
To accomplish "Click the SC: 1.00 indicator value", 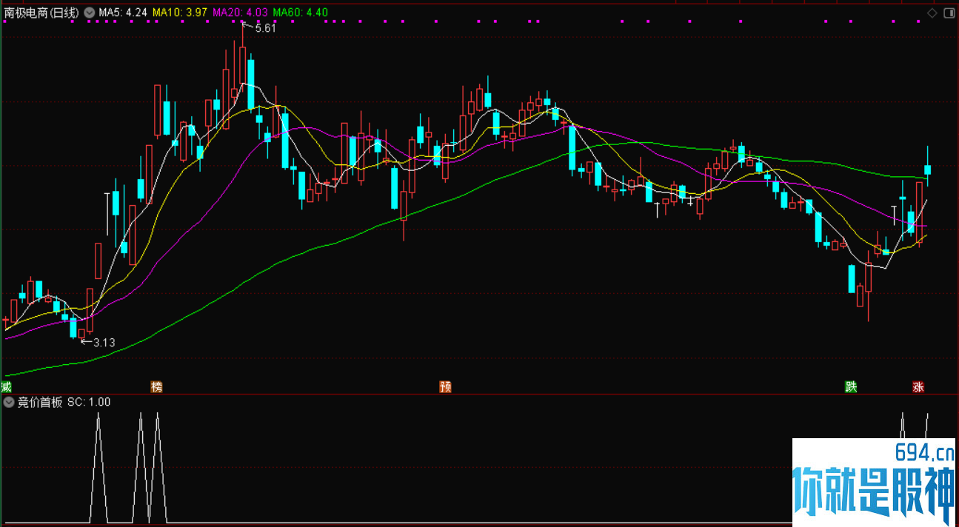I will click(89, 403).
